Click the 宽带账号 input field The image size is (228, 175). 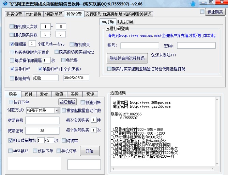tap(42, 121)
